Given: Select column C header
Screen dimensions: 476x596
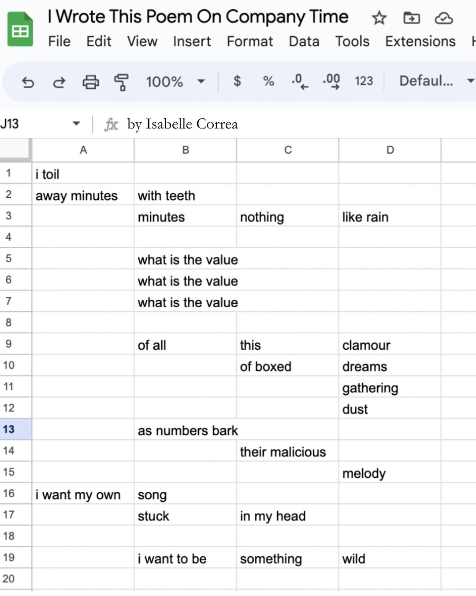Looking at the screenshot, I should (x=288, y=150).
